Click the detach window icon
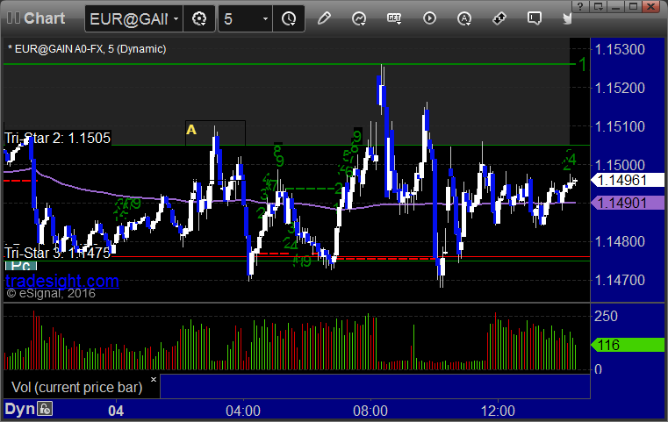The image size is (668, 422). click(x=598, y=6)
